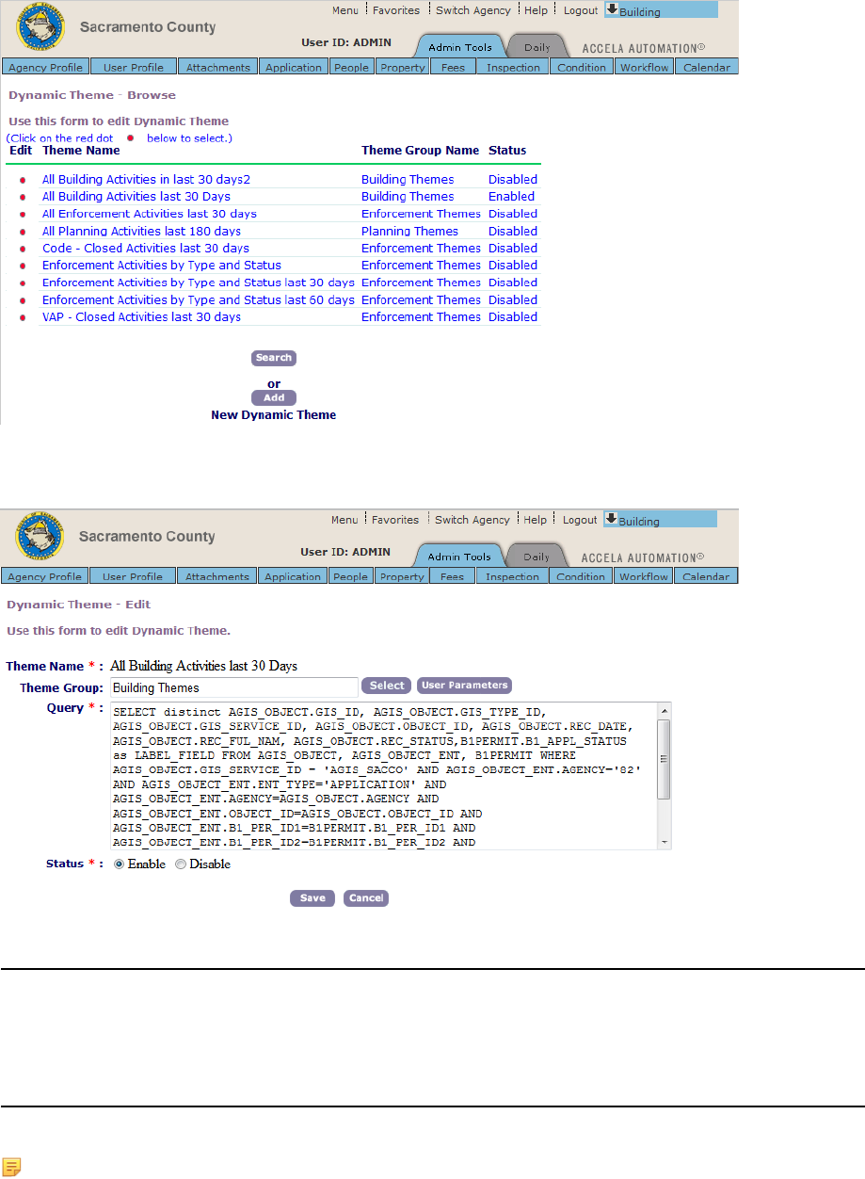Open Help in Browse screen header
Viewport: 865px width, 1179px height.
pyautogui.click(x=537, y=10)
